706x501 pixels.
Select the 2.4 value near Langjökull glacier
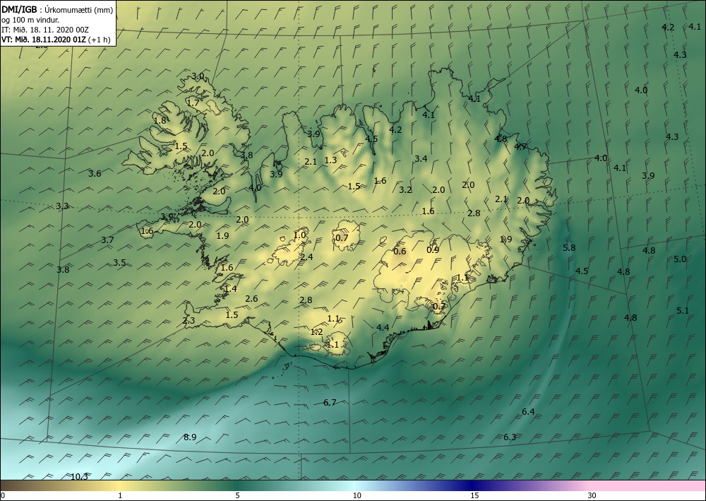point(306,257)
